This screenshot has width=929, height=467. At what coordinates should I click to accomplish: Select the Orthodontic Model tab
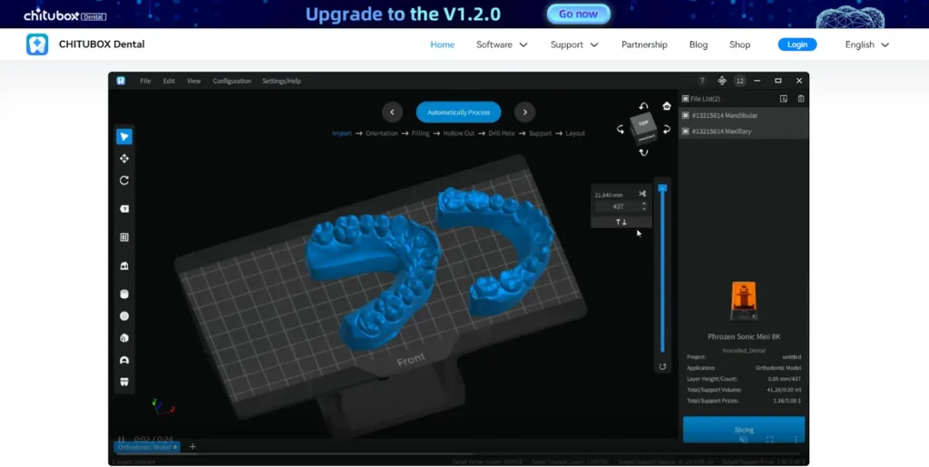coord(147,447)
